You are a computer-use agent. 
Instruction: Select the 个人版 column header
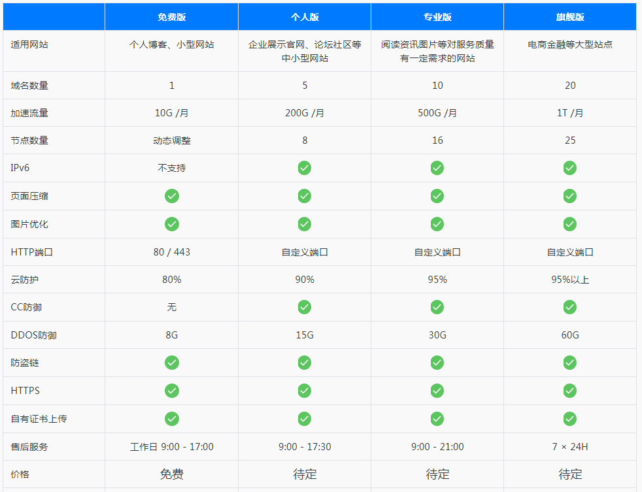pos(305,17)
